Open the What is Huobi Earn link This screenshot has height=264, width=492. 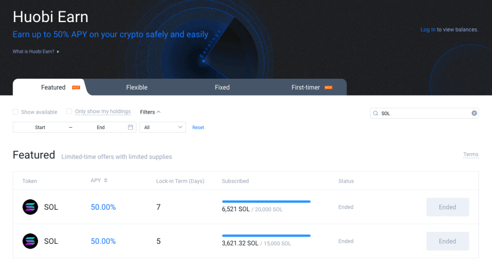(x=33, y=51)
